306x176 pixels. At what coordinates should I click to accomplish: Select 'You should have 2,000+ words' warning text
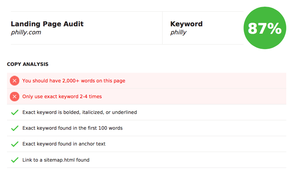[74, 81]
